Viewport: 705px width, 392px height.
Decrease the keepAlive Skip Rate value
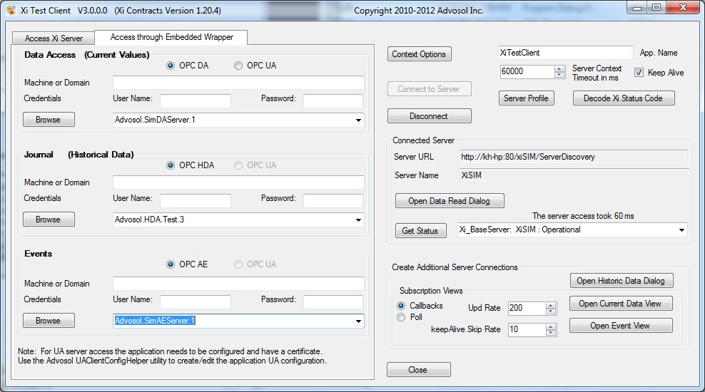[551, 333]
